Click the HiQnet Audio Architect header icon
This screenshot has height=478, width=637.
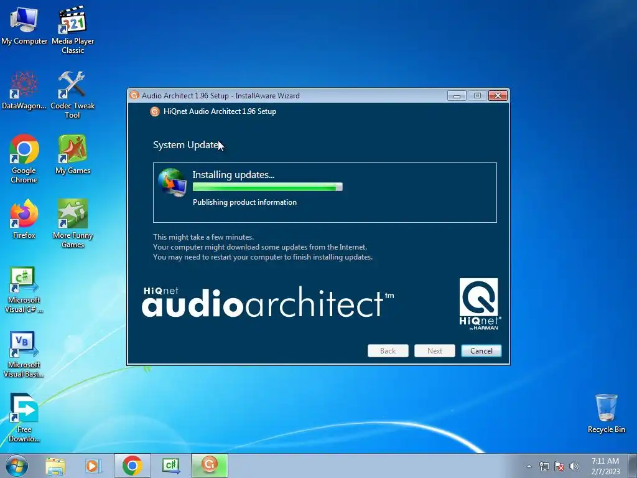click(155, 111)
